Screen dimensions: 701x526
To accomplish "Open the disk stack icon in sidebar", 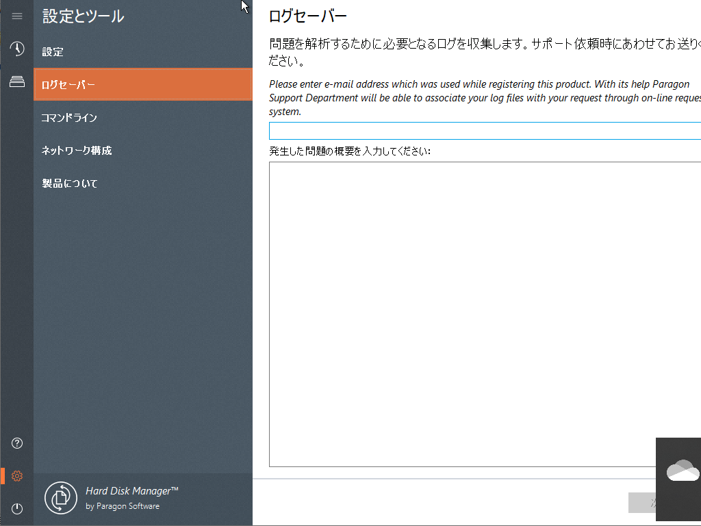I will coord(16,82).
